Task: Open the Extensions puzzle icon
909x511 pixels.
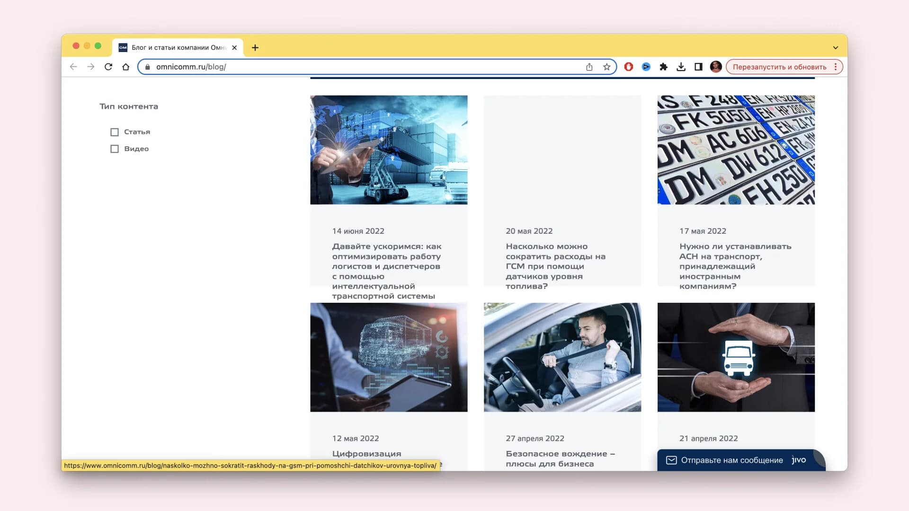Action: pyautogui.click(x=663, y=67)
